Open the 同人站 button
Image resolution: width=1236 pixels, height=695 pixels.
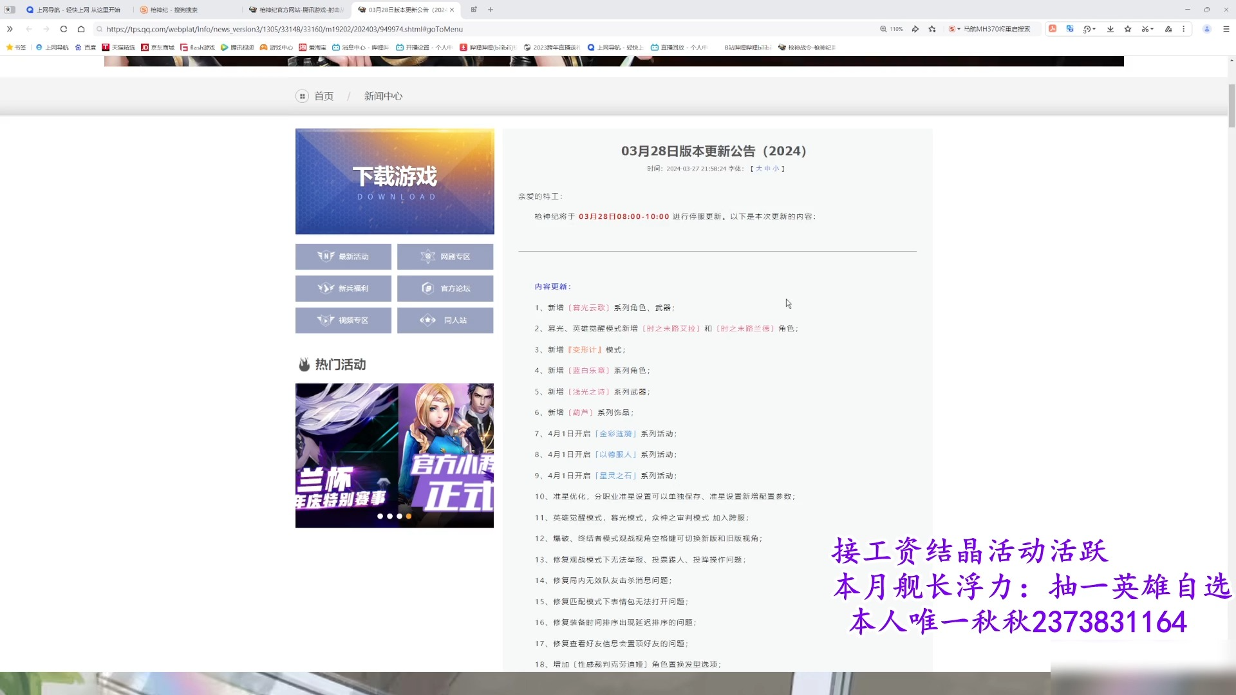445,320
